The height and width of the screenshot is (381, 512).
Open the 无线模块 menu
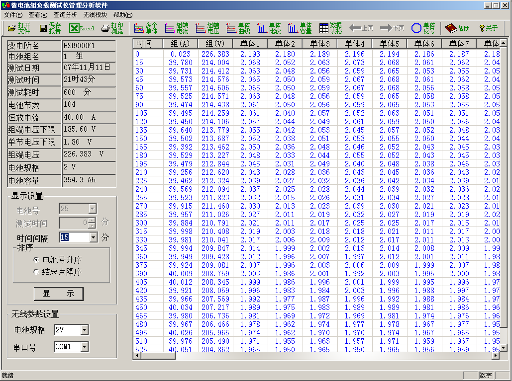click(x=95, y=15)
